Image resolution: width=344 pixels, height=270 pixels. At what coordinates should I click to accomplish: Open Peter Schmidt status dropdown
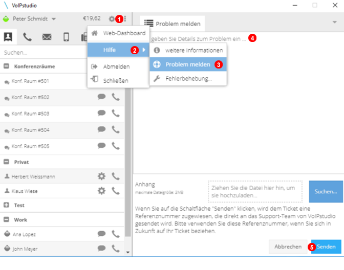pos(54,19)
